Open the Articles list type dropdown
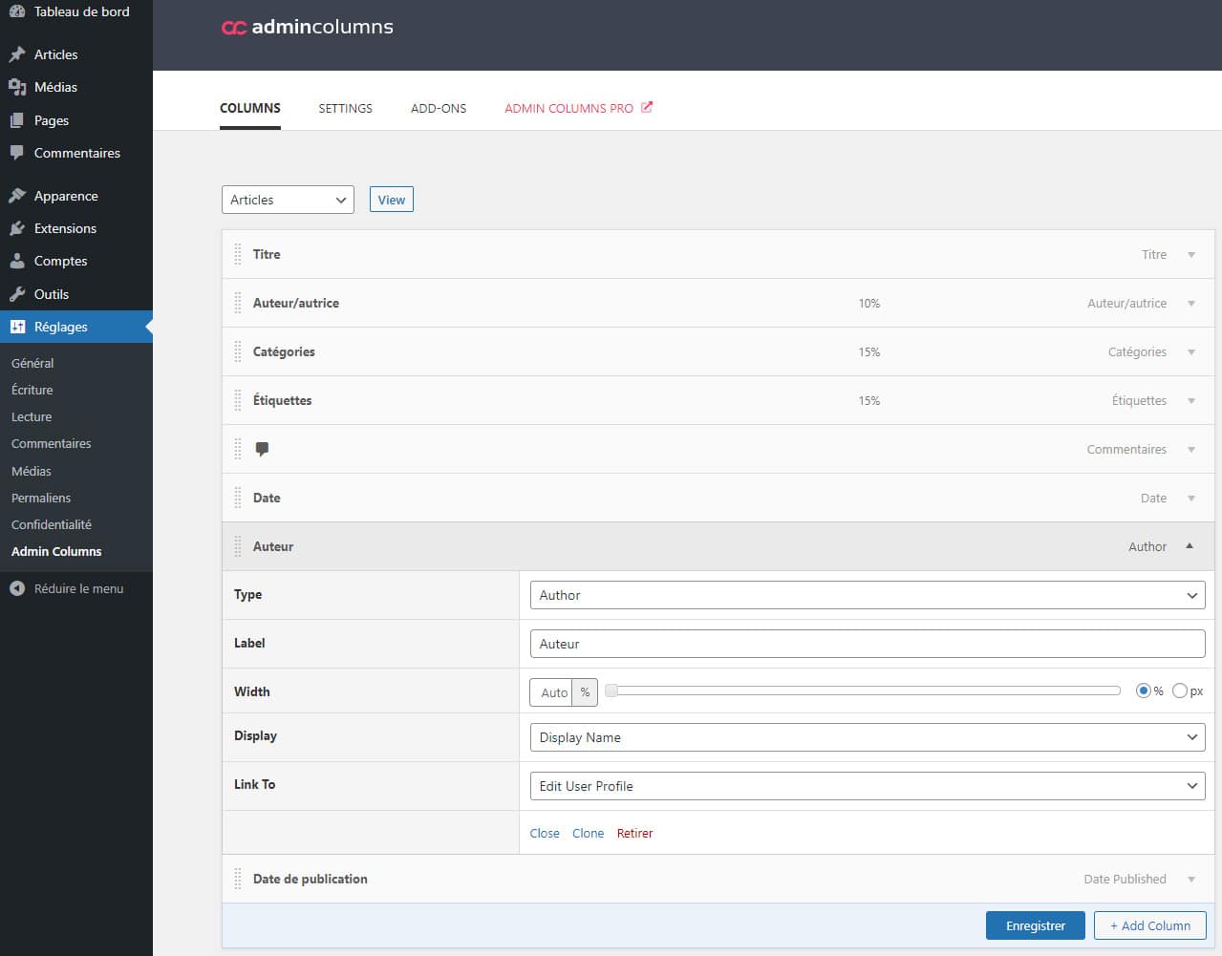 pyautogui.click(x=288, y=200)
